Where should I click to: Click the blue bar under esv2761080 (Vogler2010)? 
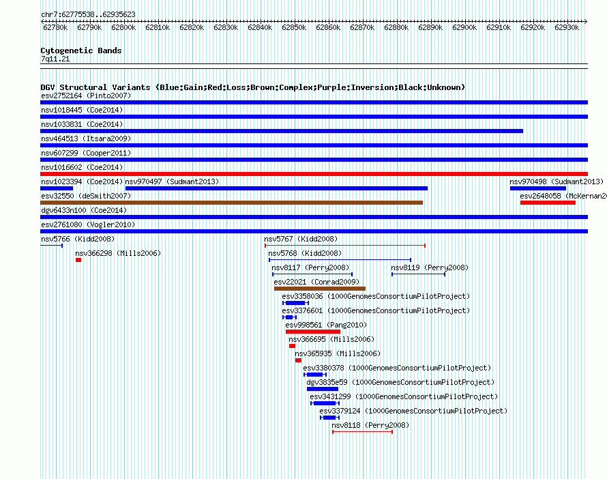click(314, 231)
